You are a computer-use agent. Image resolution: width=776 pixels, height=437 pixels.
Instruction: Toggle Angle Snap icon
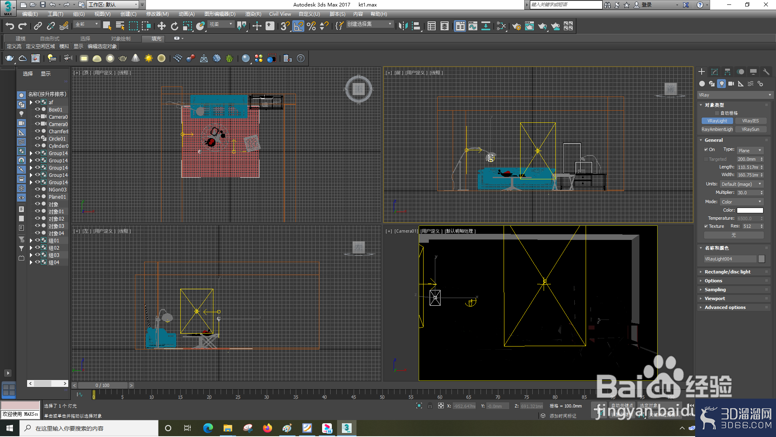298,26
